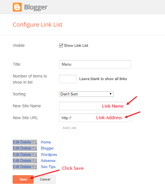Edit the Wordpres link entry
Viewport: 165px width, 188px height.
[x=16, y=154]
